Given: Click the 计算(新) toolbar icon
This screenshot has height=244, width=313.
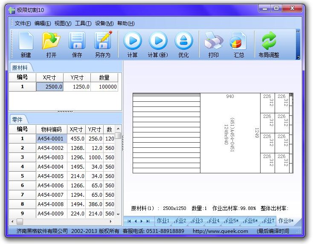Looking at the screenshot, I should click(158, 44).
